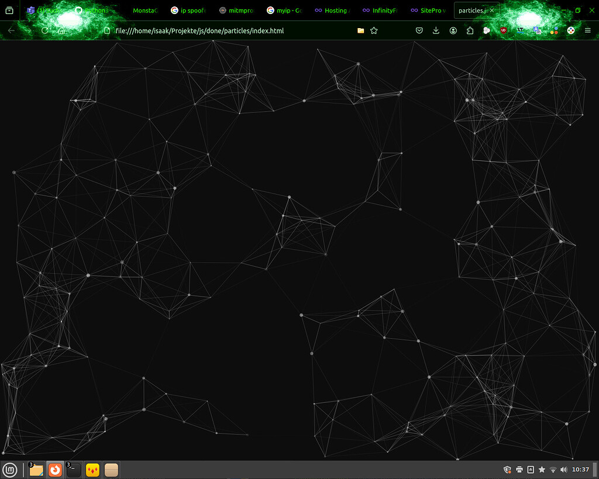Open the Firefox hamburger application menu
599x479 pixels.
coord(587,30)
